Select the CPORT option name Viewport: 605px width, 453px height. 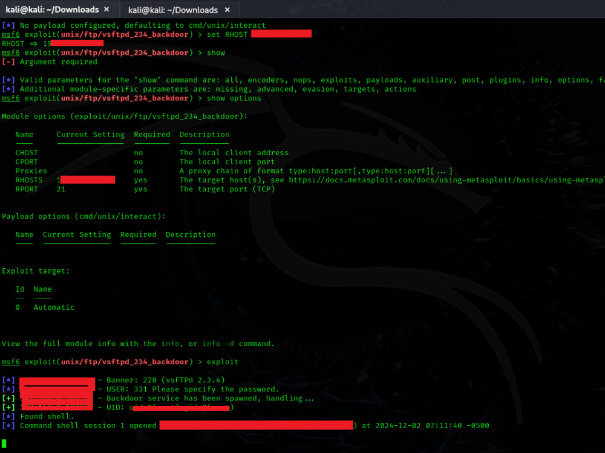coord(27,162)
